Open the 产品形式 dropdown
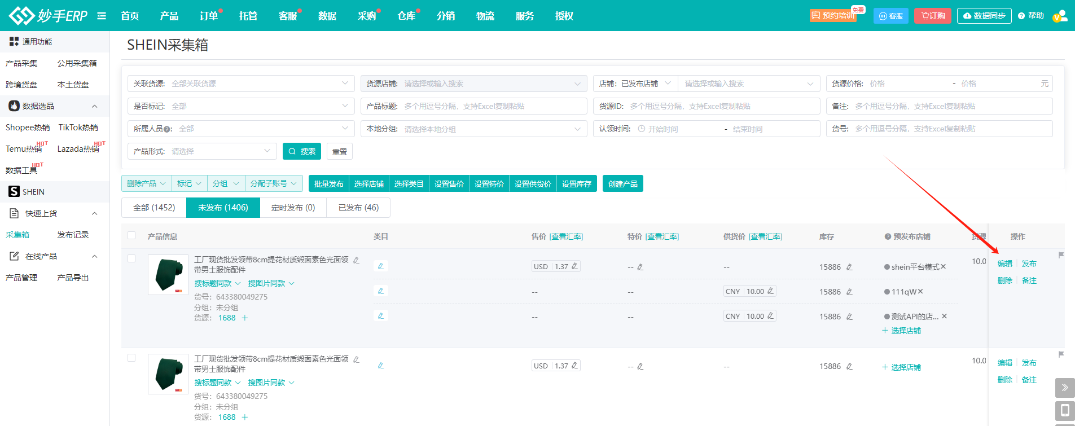The image size is (1075, 426). [202, 151]
